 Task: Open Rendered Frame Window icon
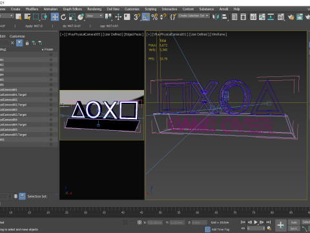pyautogui.click(x=300, y=17)
